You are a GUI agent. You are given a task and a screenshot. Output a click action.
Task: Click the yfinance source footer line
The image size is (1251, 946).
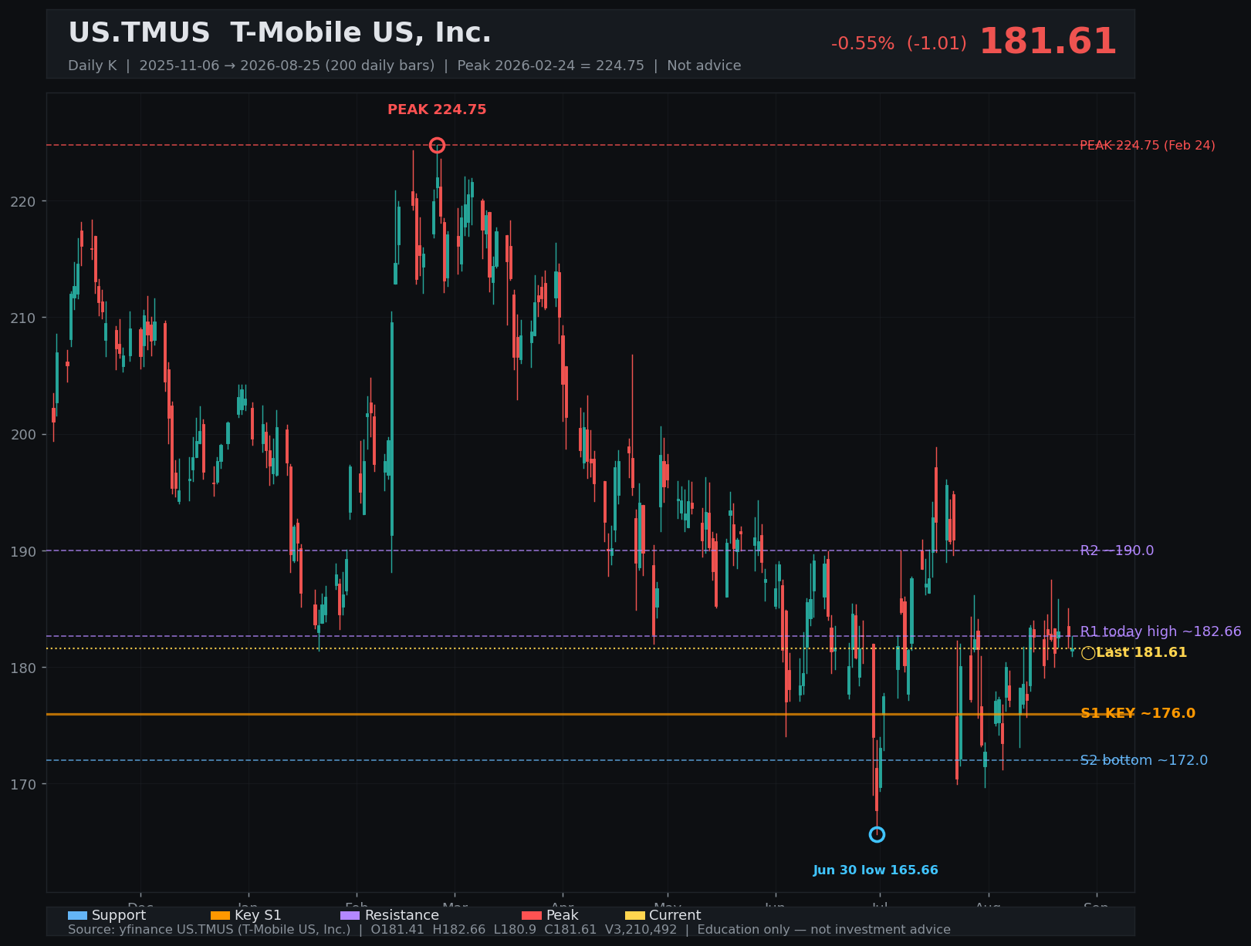(509, 930)
